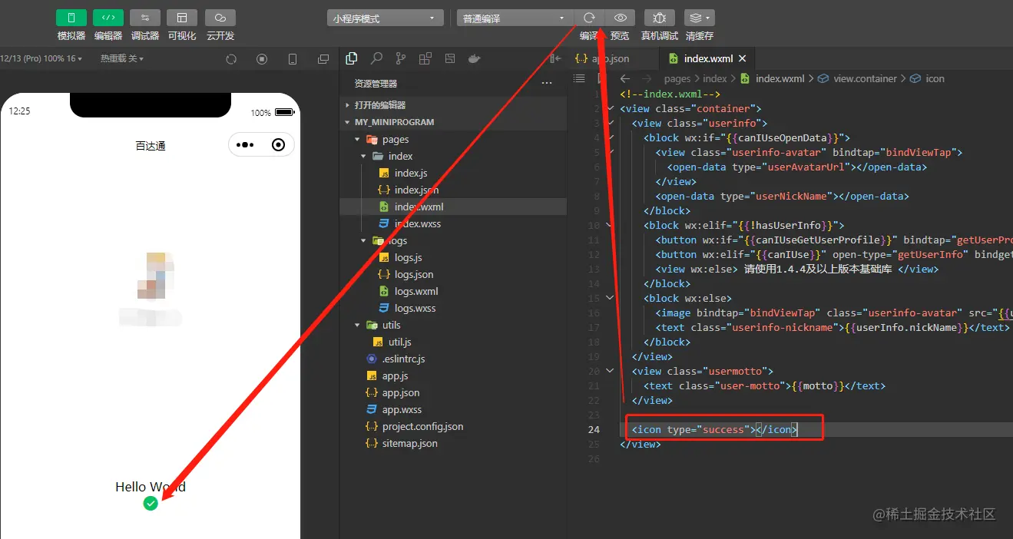The width and height of the screenshot is (1013, 539).
Task: Collapse the utils folder
Action: 453,325
